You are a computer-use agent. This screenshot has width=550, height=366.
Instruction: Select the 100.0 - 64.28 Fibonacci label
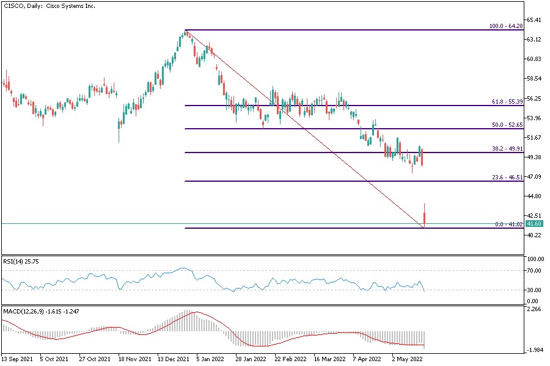point(506,26)
